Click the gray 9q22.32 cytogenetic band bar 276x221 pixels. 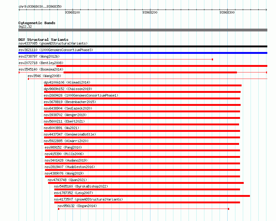[x=143, y=30]
